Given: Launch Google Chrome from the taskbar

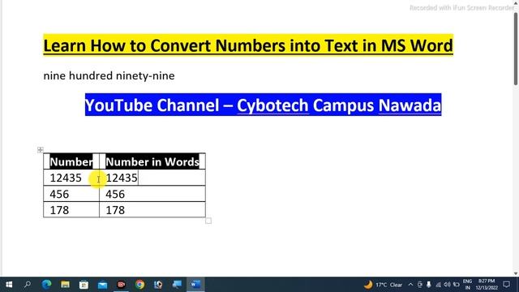Looking at the screenshot, I should (x=139, y=285).
